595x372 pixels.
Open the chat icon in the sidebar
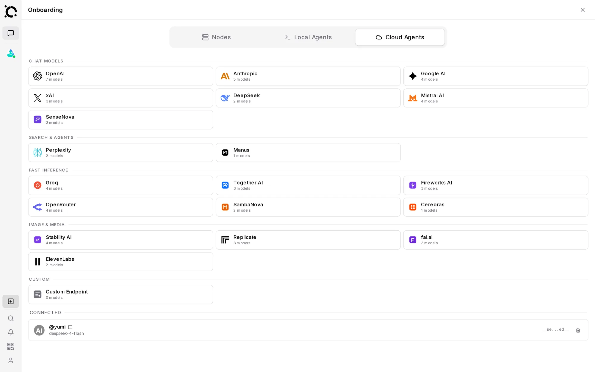point(11,33)
